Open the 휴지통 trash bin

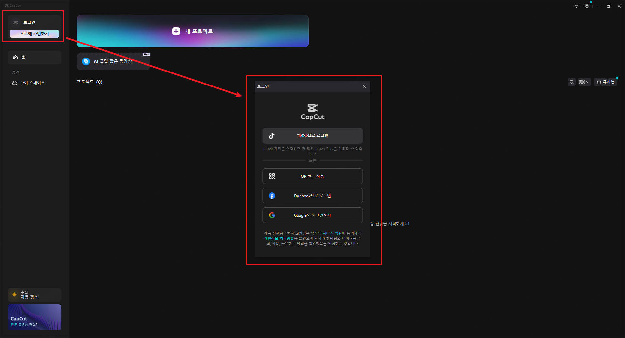(x=605, y=82)
